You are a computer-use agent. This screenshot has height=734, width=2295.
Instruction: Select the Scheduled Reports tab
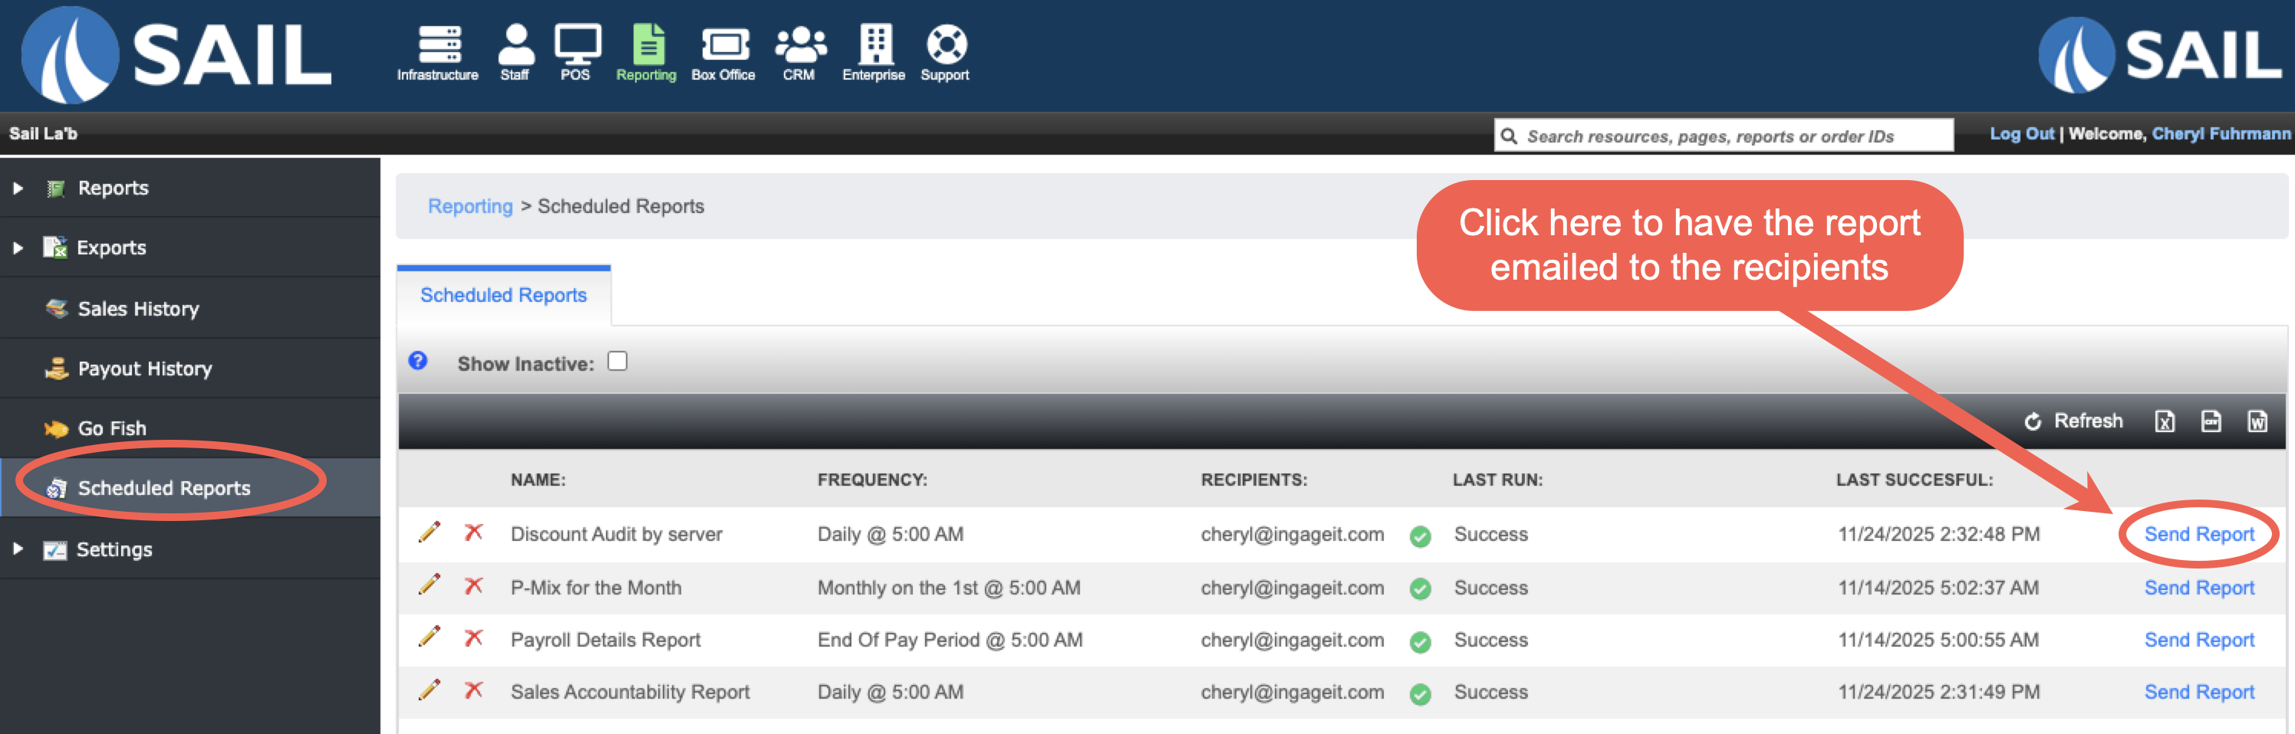coord(503,296)
